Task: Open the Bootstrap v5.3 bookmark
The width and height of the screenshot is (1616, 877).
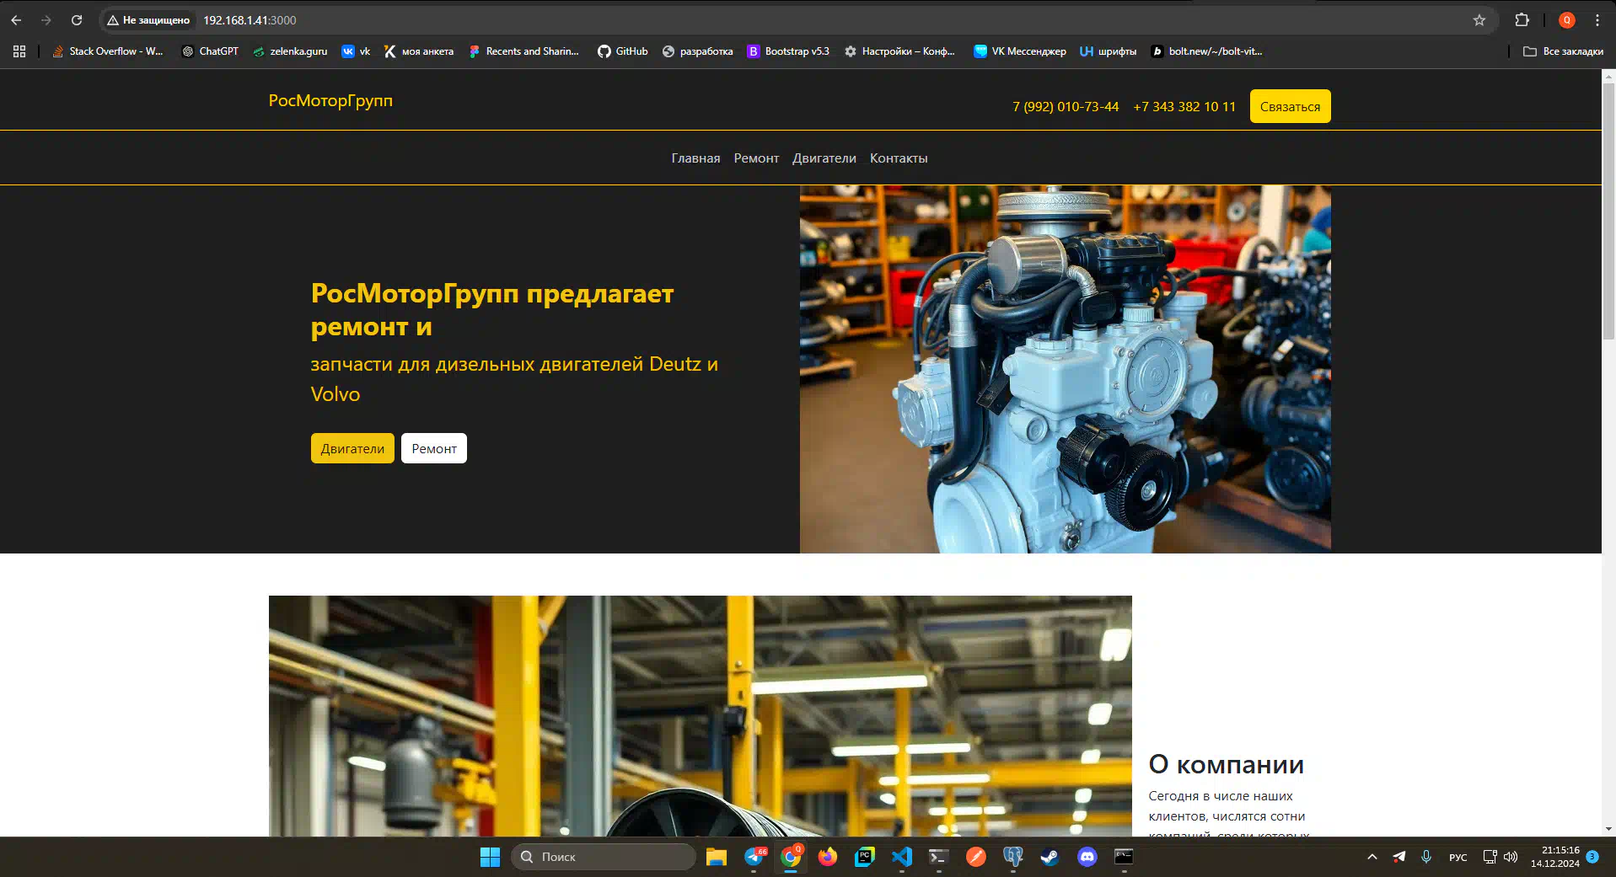Action: (788, 51)
